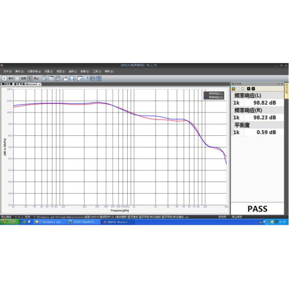Click the file path in the status bar
Screen dimensions: 289x289
pos(111,217)
